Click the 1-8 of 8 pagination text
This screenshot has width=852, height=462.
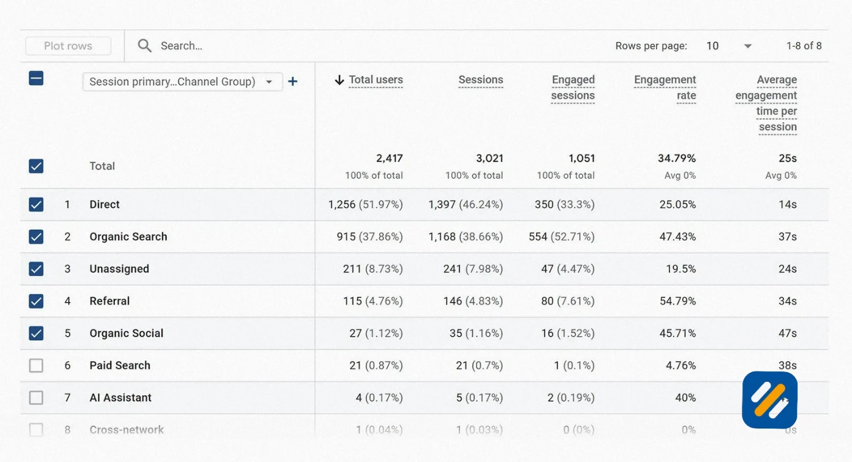point(804,46)
